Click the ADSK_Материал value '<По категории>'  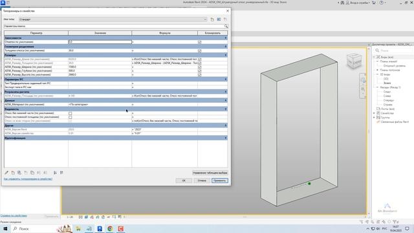click(x=100, y=105)
